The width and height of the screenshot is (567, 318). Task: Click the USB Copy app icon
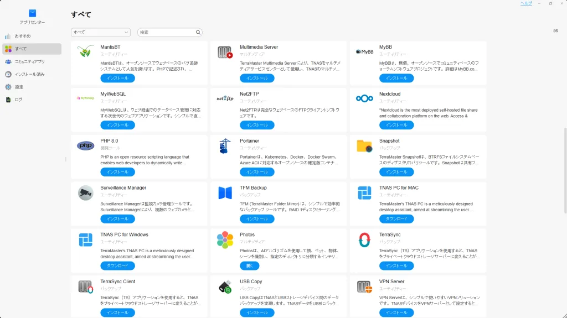point(225,287)
